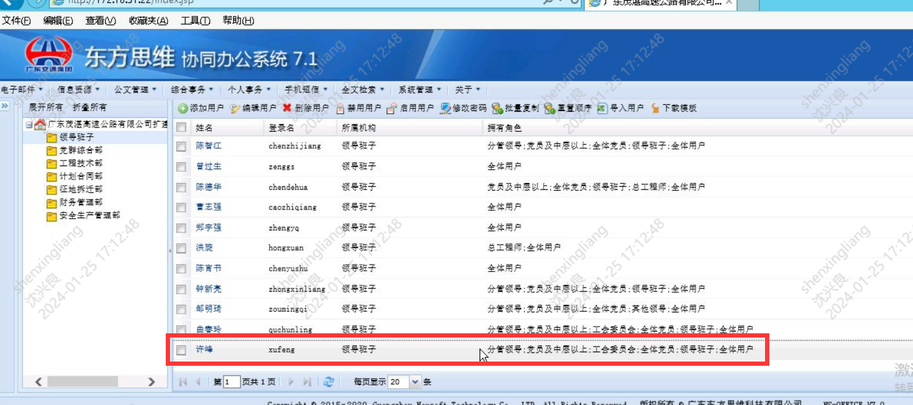Click the 折叠所有 collapse all link
913x405 pixels.
pyautogui.click(x=89, y=107)
